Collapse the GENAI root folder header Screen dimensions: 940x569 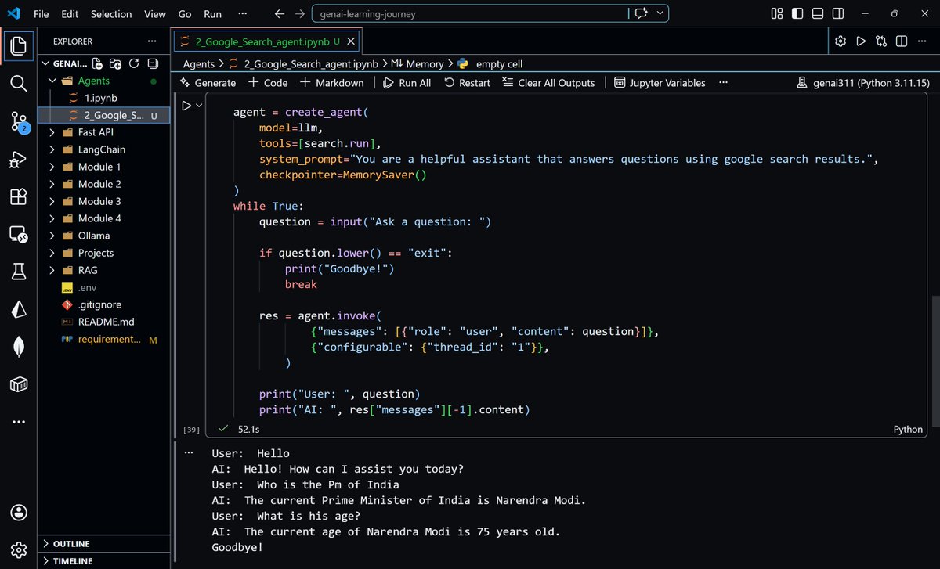[x=64, y=63]
